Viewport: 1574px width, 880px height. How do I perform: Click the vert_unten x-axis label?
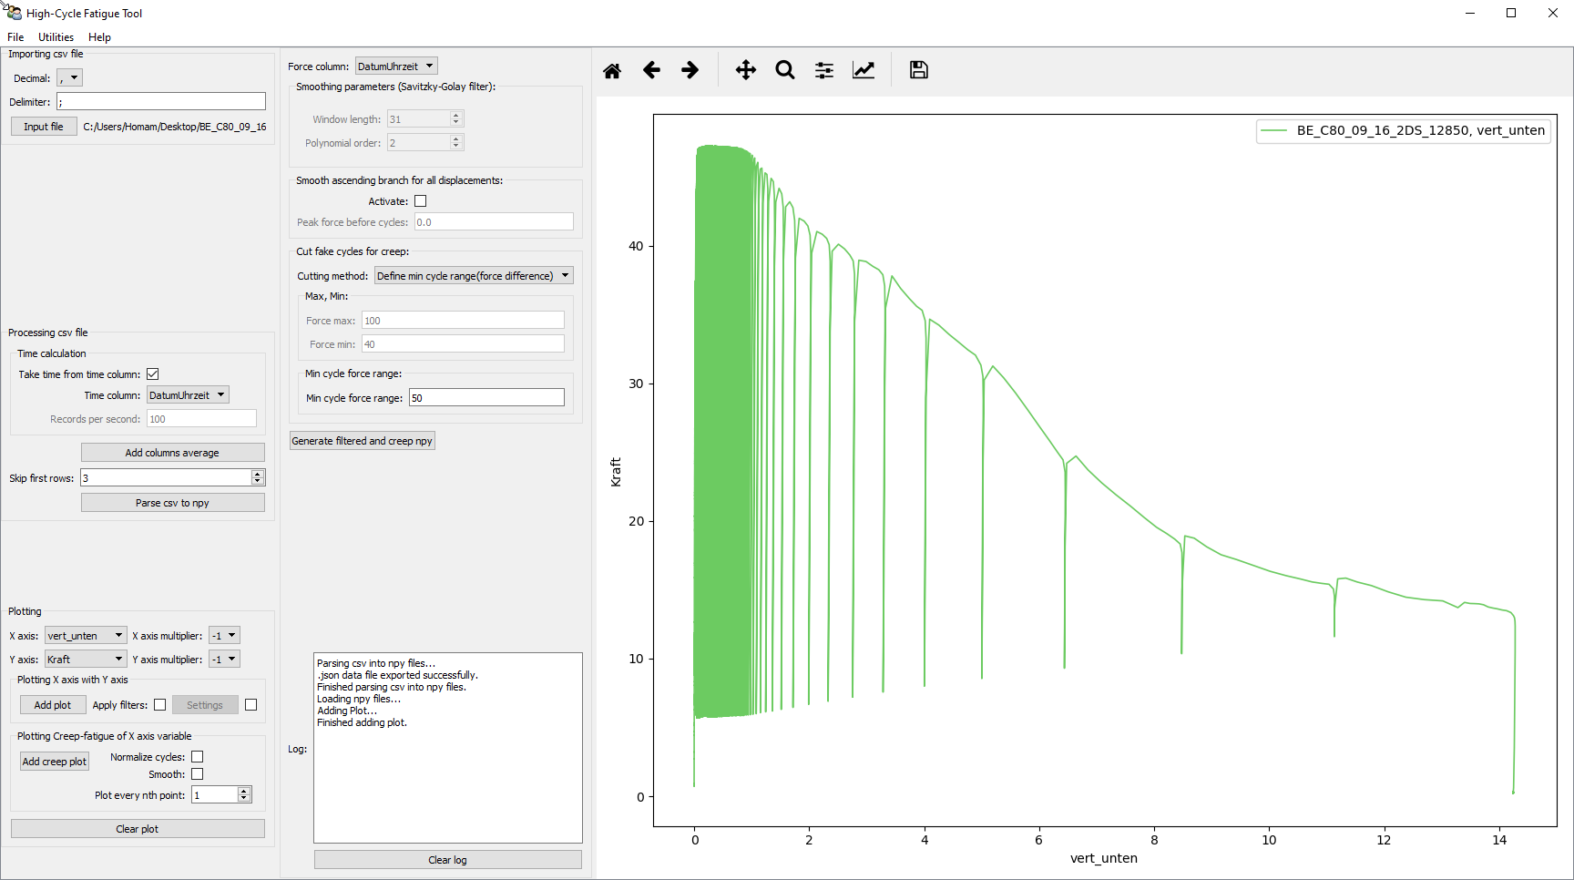click(1104, 858)
